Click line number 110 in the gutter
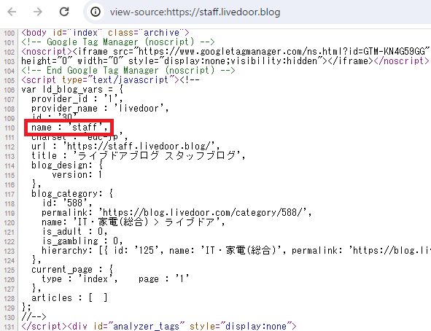This screenshot has height=331, width=431. point(9,128)
